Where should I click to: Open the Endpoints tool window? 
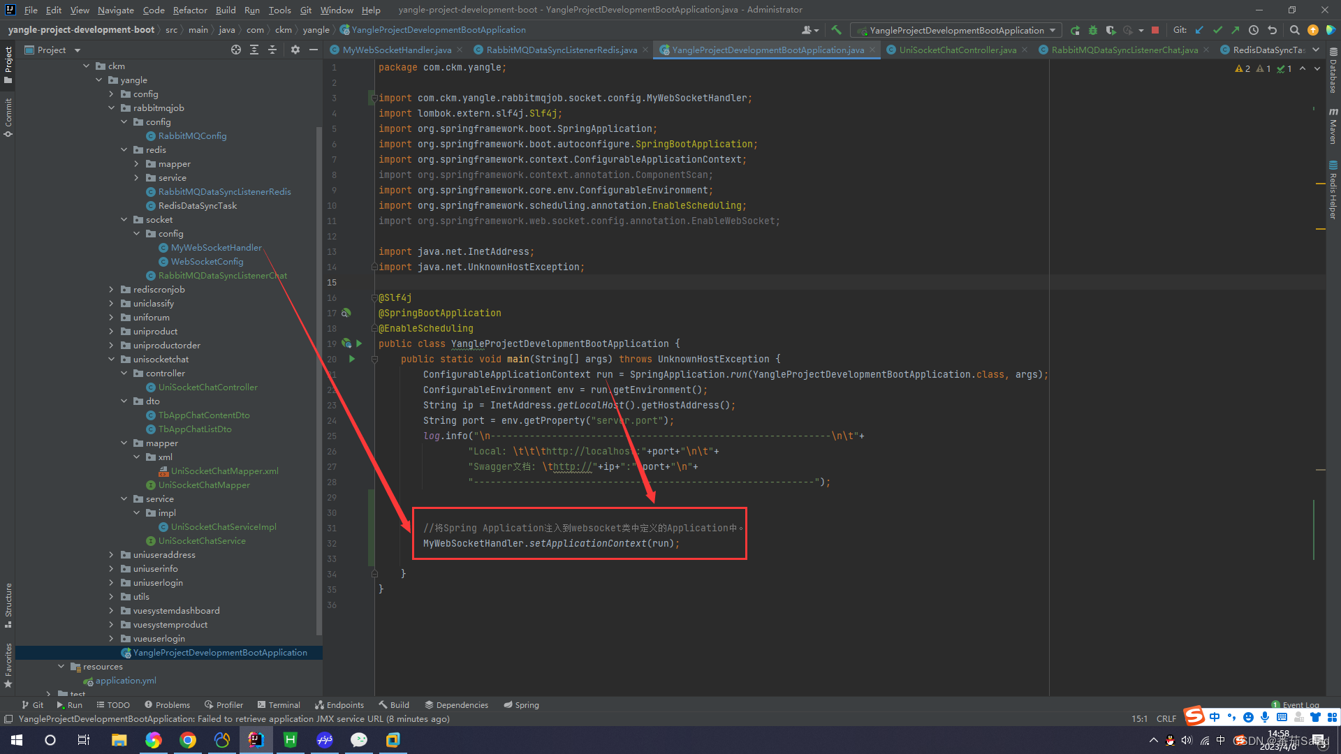[x=339, y=705]
